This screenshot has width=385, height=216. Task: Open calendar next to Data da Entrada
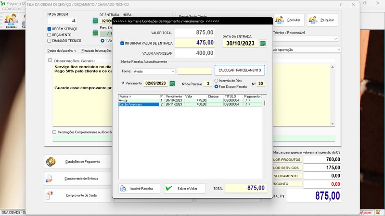263,44
